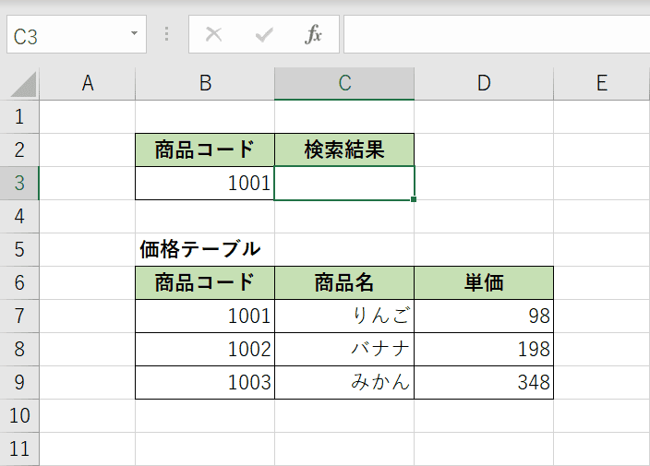The height and width of the screenshot is (466, 650).
Task: Click the price cell 98
Action: point(484,317)
